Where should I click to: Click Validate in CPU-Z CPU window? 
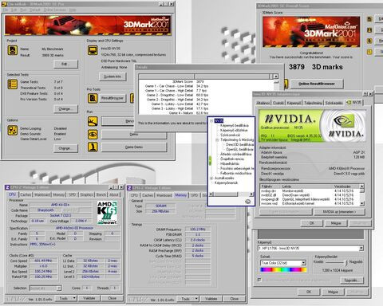(89, 298)
